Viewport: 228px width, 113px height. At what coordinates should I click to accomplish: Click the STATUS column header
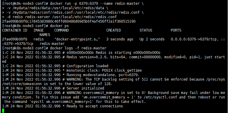pyautogui.click(x=146, y=30)
